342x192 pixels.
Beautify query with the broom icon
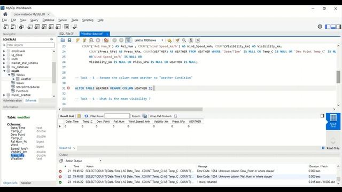[177, 41]
